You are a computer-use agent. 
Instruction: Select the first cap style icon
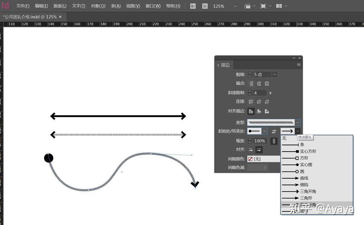coord(251,84)
